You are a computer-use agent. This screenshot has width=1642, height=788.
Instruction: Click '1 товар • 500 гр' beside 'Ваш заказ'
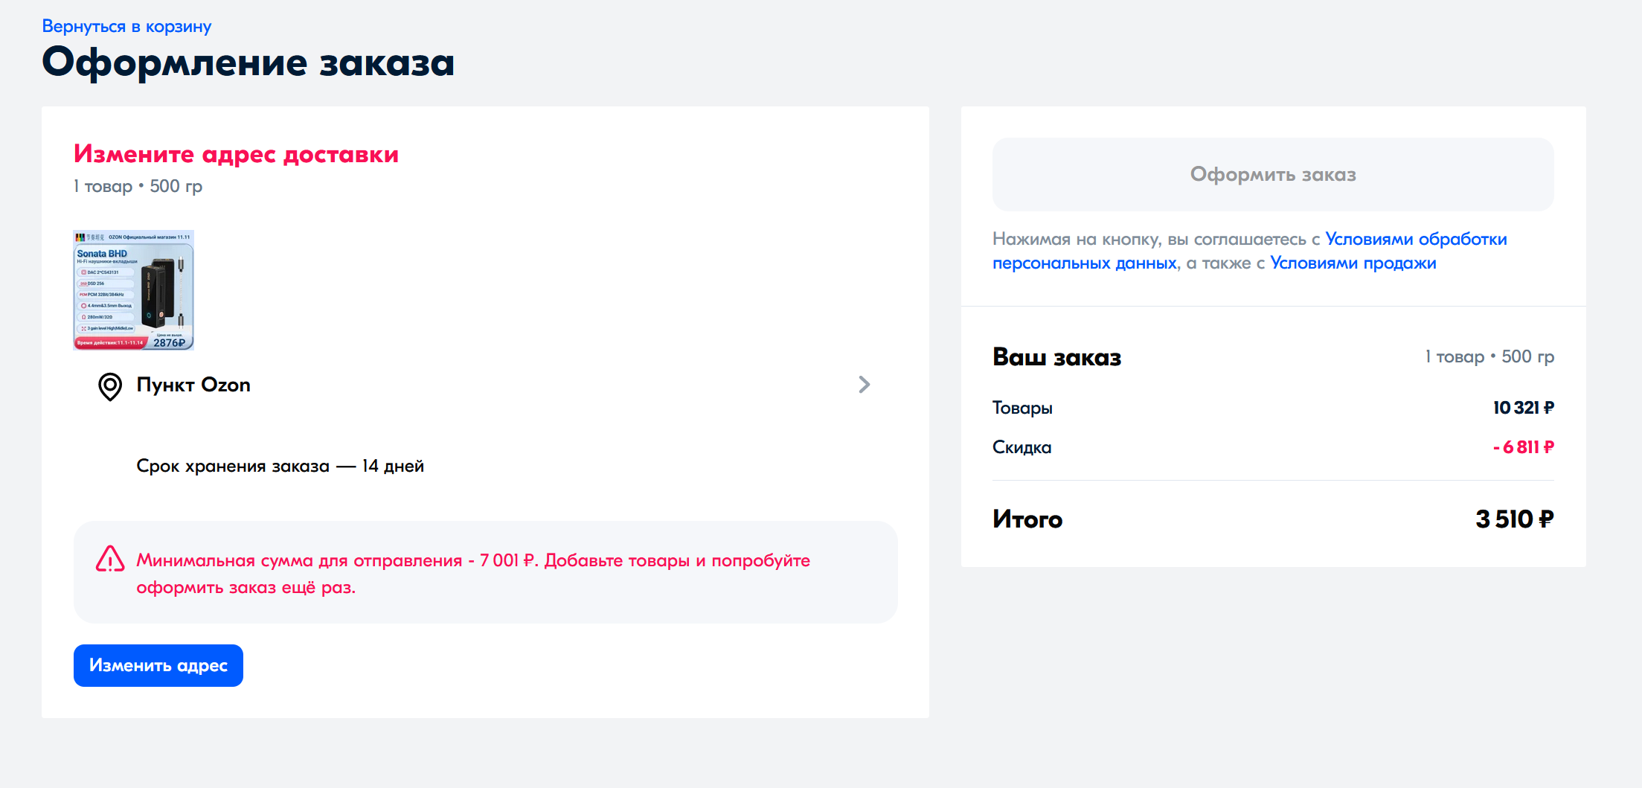tap(1489, 356)
